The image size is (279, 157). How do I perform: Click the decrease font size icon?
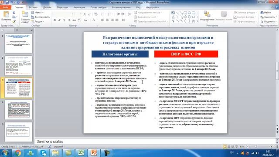pos(89,14)
